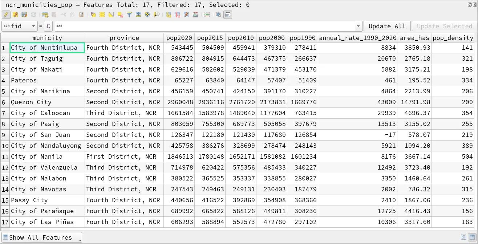The image size is (478, 244).
Task: Open the filter features form
Action: pos(129,15)
